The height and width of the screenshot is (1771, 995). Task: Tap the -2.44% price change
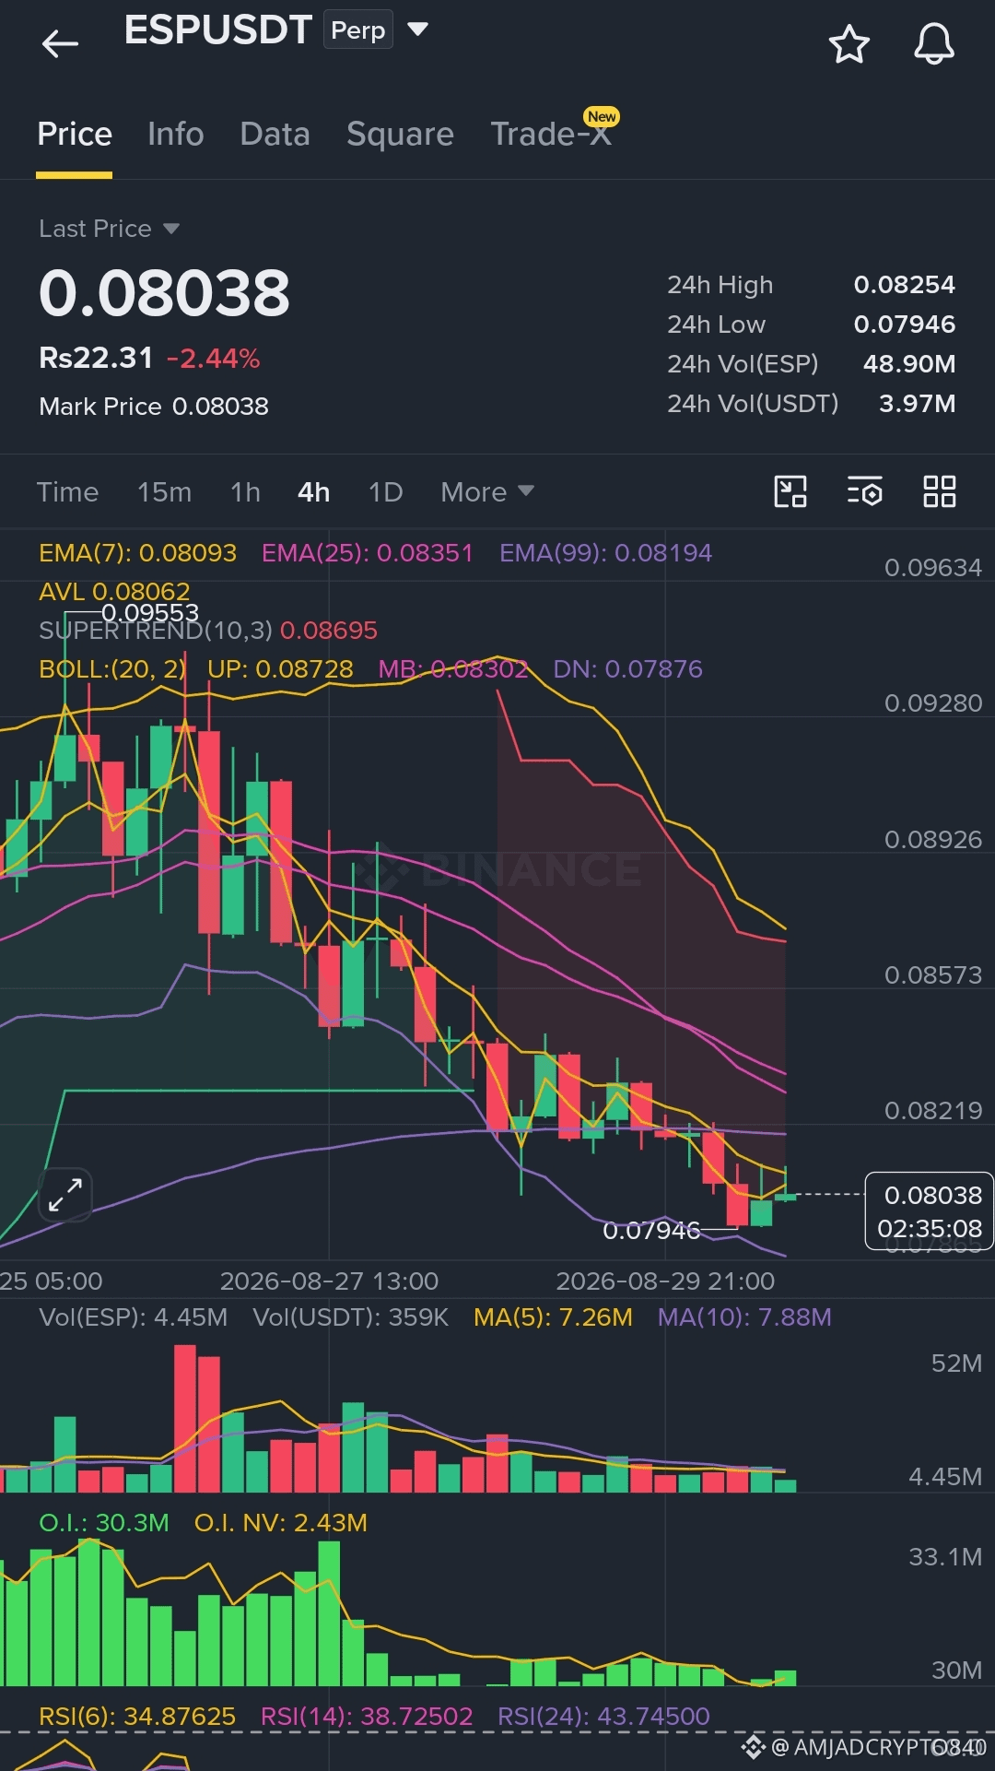pos(213,359)
